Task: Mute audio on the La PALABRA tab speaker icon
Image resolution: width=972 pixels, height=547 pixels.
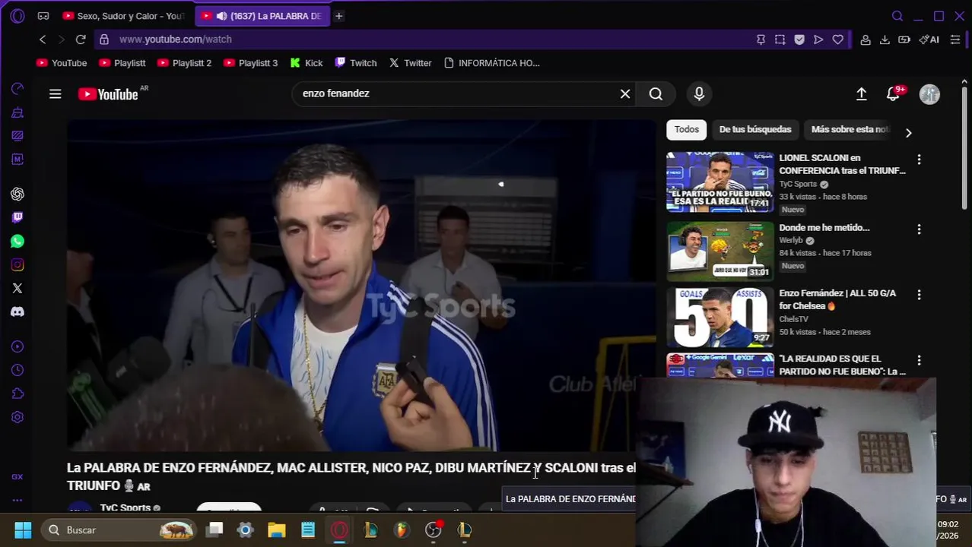Action: click(x=221, y=16)
